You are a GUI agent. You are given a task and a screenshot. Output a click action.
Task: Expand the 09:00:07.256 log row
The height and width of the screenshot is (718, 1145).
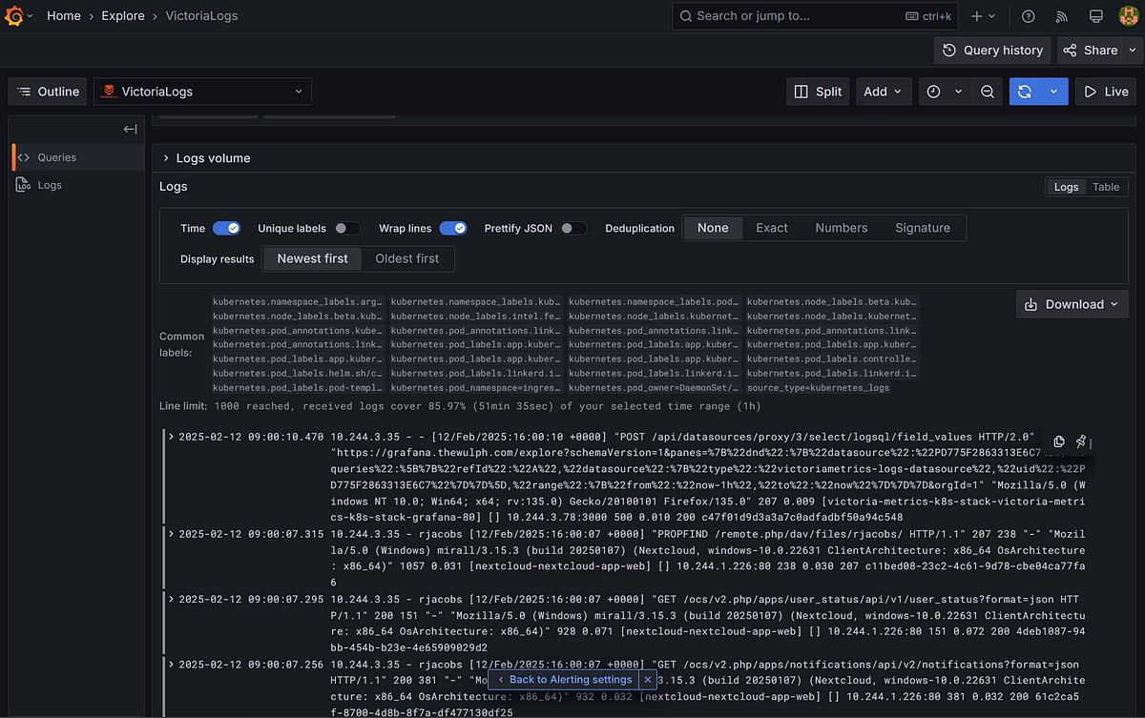[171, 664]
